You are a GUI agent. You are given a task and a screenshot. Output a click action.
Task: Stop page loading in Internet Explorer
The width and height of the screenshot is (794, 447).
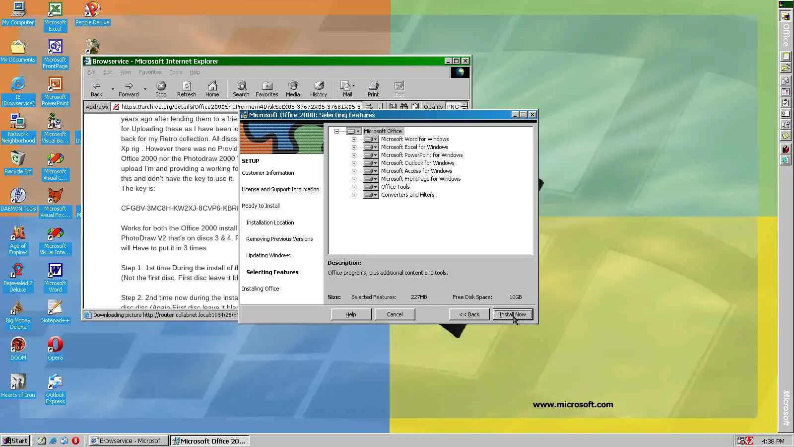pos(161,89)
